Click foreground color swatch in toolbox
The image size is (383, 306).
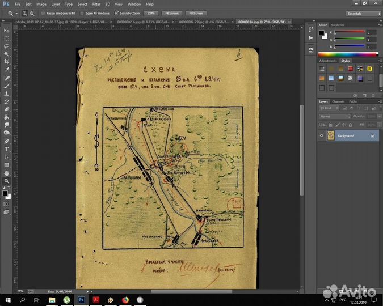5,193
